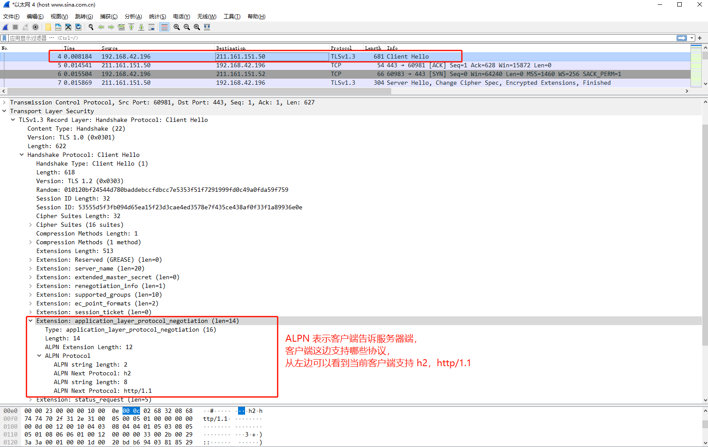The image size is (708, 447).
Task: Open the capture options gear icon
Action: click(35, 27)
